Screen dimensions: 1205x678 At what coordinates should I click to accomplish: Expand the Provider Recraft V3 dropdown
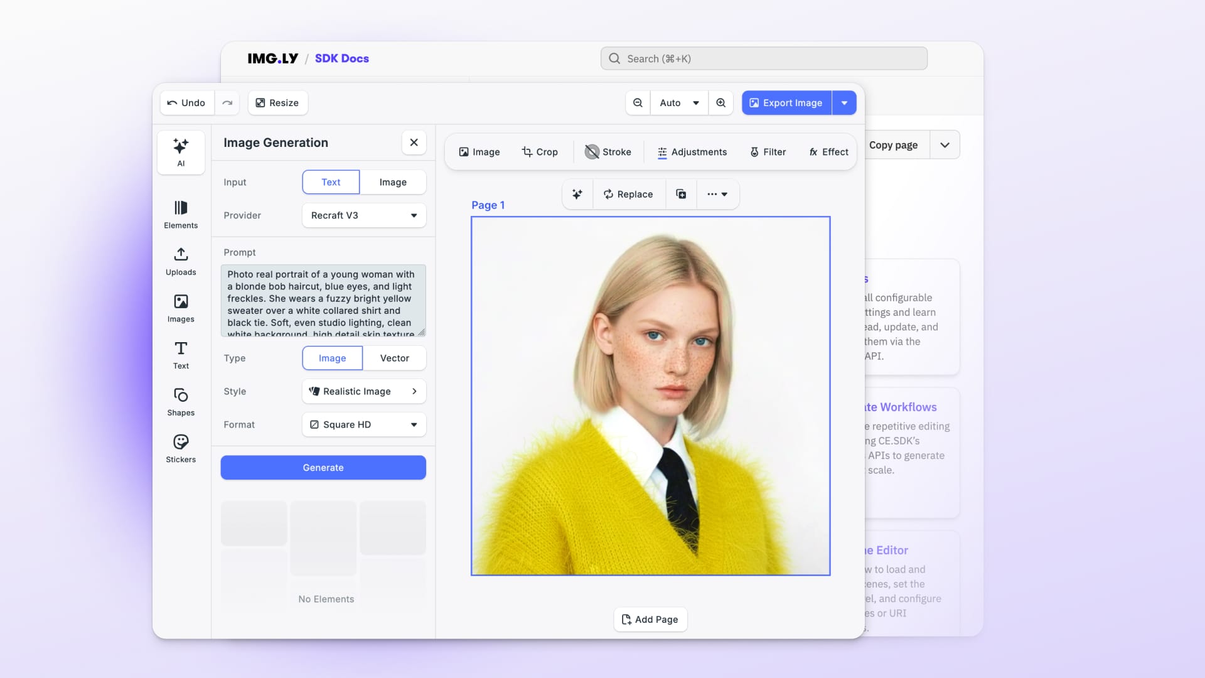point(364,215)
